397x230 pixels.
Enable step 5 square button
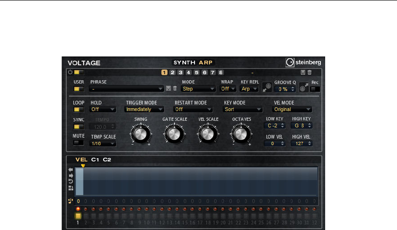tap(109, 216)
